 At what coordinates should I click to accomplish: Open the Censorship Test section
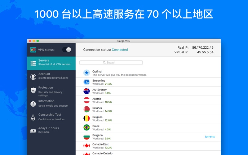pos(51,117)
